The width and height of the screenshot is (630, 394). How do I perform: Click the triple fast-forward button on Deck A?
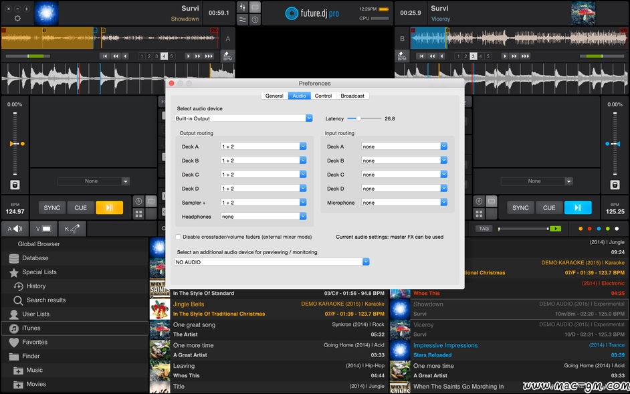(209, 56)
